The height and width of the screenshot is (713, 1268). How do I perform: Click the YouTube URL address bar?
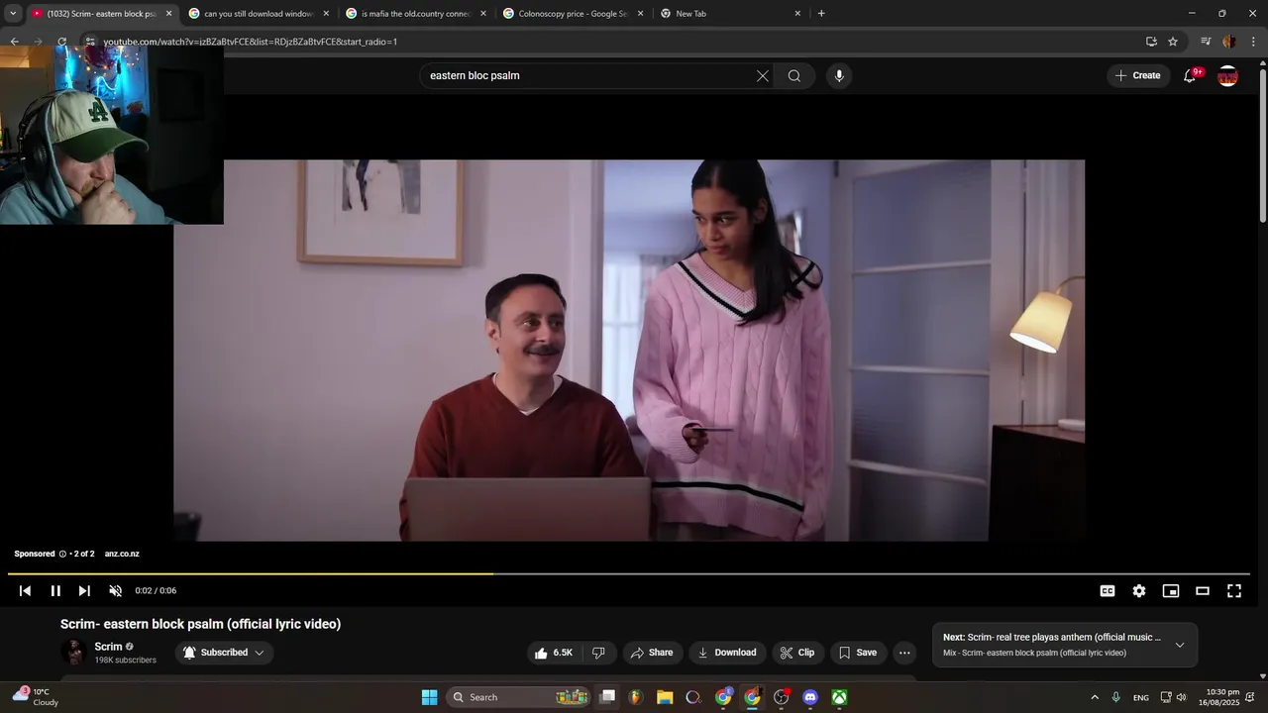click(614, 42)
